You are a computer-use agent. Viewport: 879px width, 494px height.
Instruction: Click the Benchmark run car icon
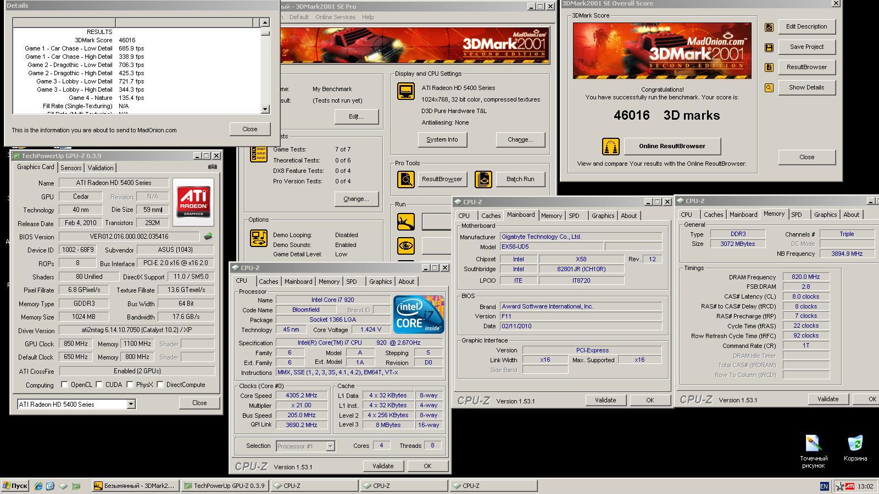406,222
